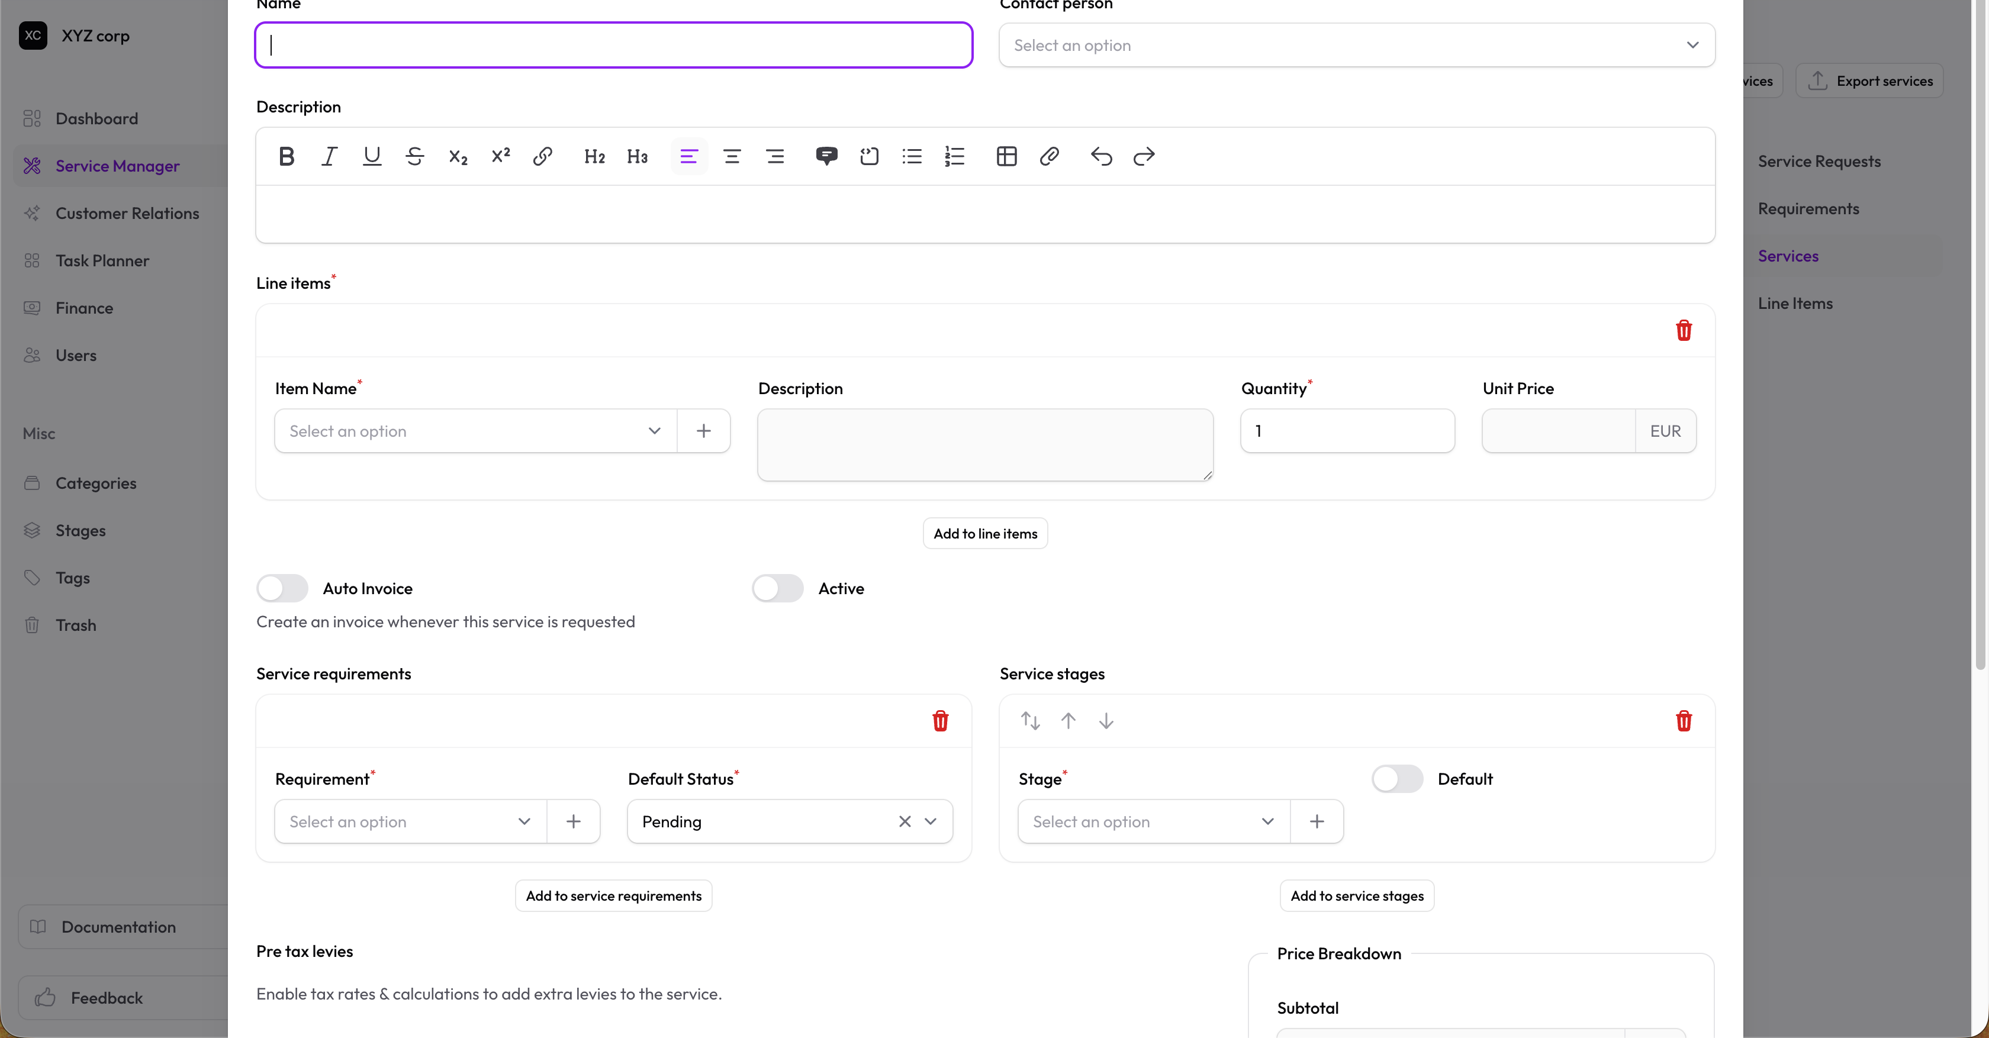
Task: Insert a table into description
Action: point(1006,157)
